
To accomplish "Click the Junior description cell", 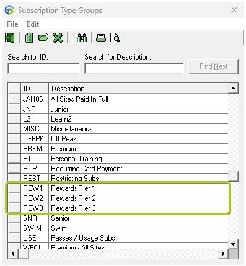I will (x=138, y=109).
